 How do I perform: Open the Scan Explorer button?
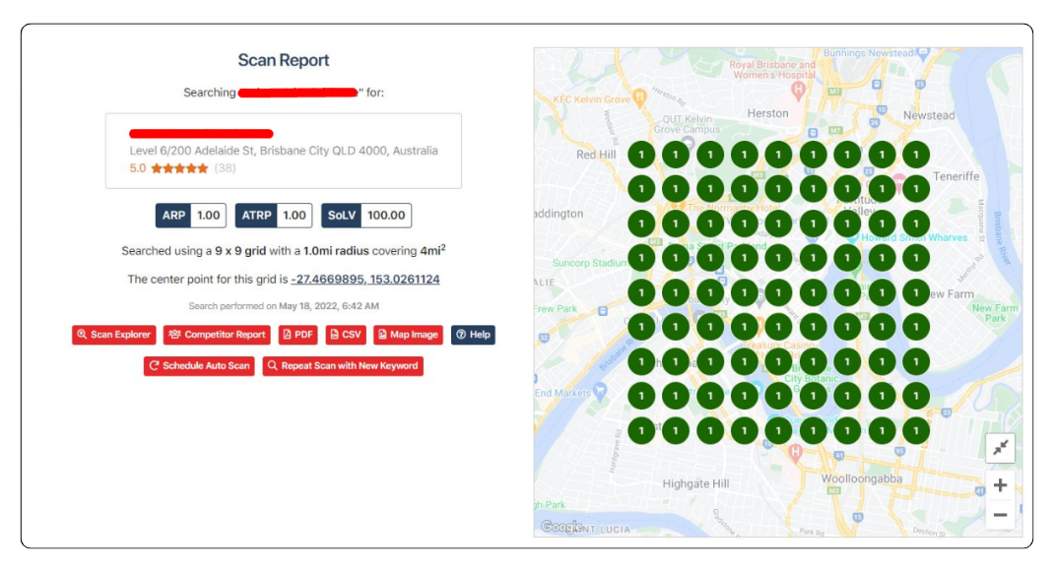tap(113, 335)
